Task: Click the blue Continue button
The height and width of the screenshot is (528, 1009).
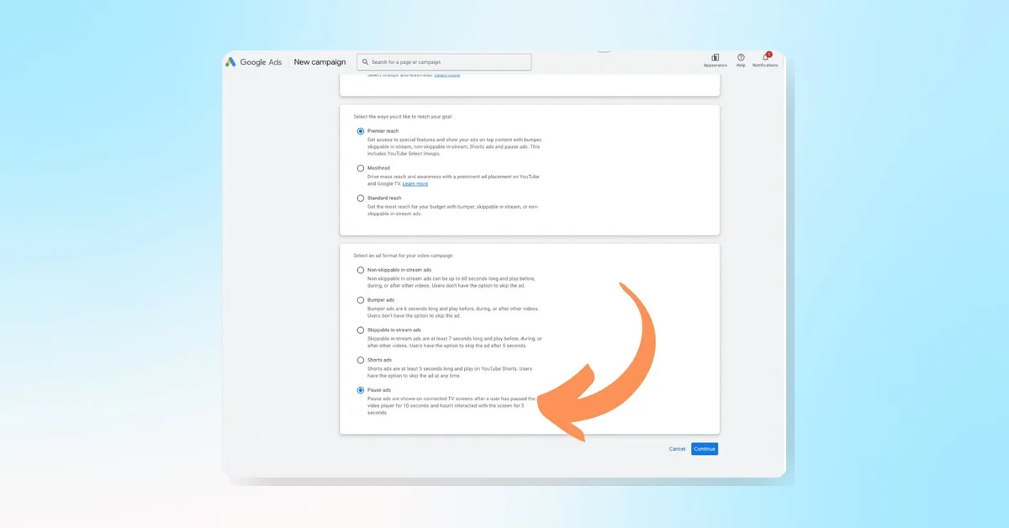Action: 705,449
